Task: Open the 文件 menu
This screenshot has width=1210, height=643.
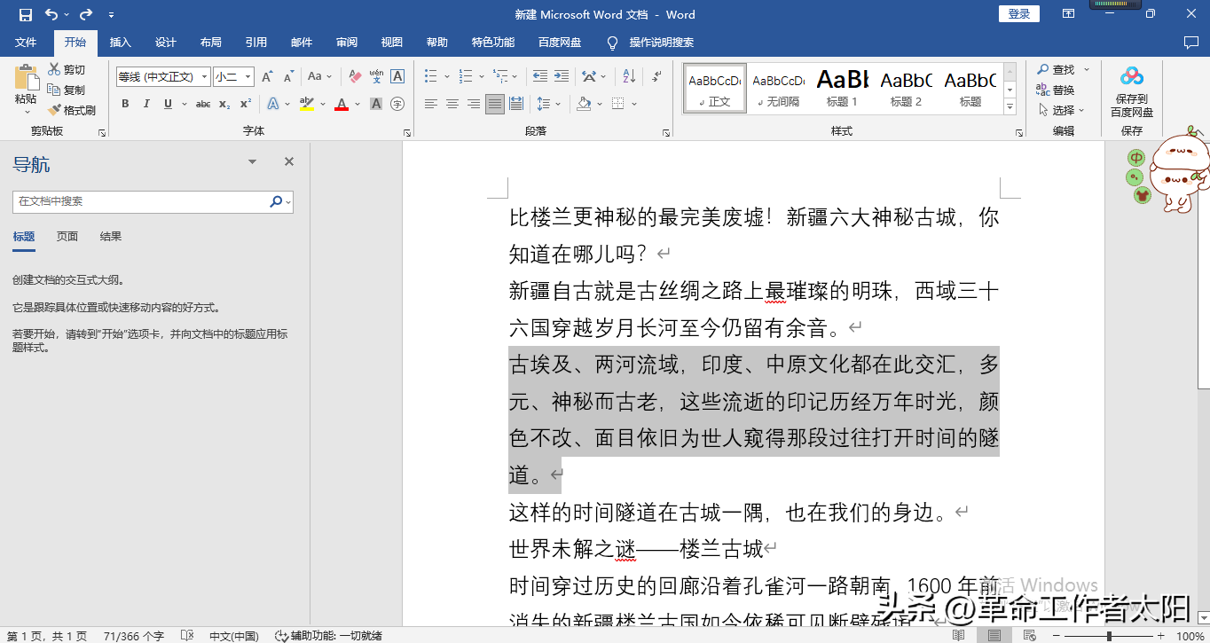Action: (x=26, y=43)
